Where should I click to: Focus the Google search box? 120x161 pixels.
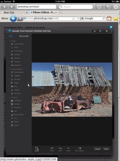tap(93, 19)
